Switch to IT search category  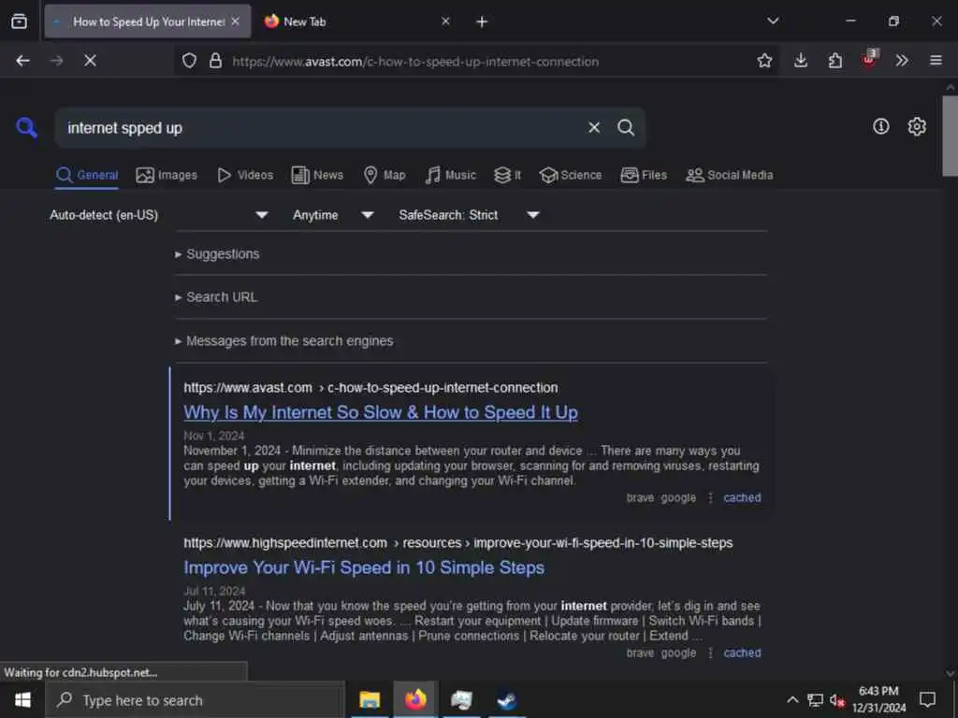click(508, 175)
